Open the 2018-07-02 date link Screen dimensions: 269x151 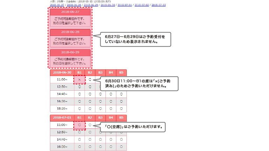[141, 5]
